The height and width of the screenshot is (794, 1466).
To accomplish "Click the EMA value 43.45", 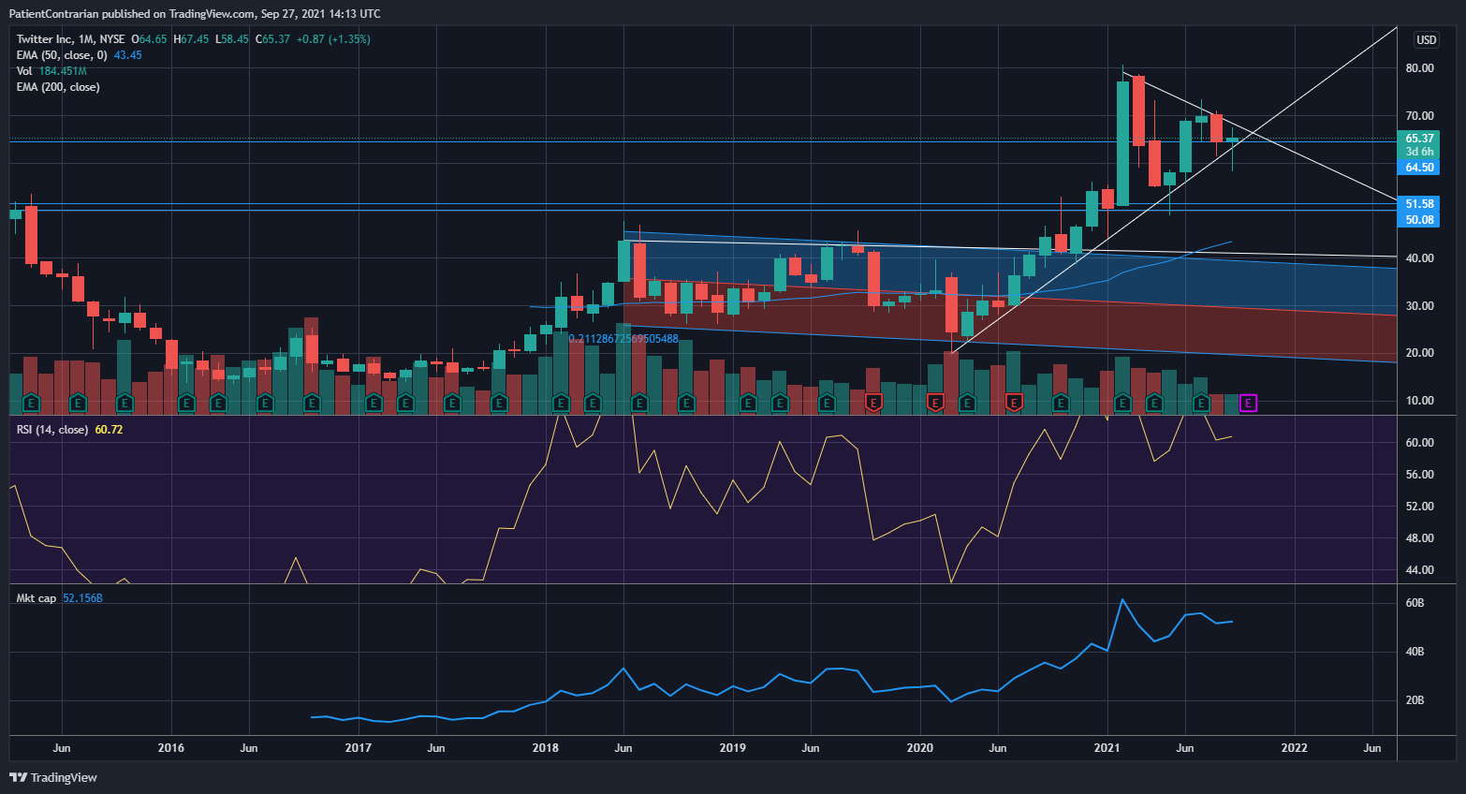I will coord(128,55).
